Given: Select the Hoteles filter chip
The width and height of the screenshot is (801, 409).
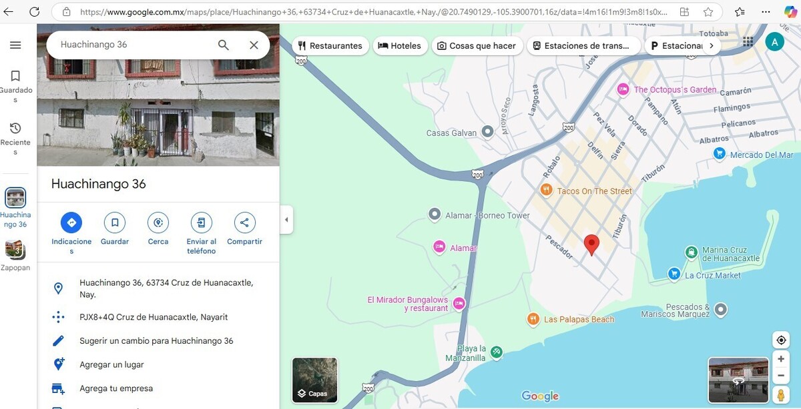Looking at the screenshot, I should coord(399,46).
